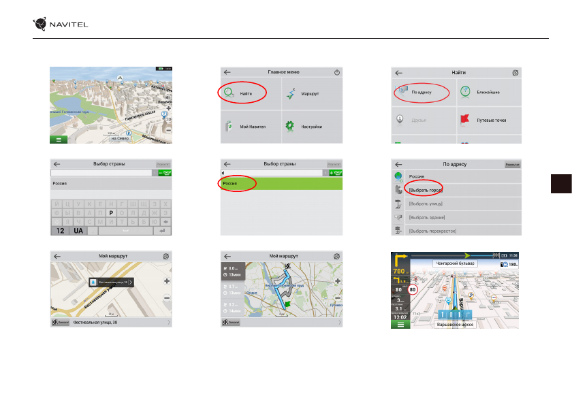Screen dimensions: 572x405
Task: Click the 12:02 arrival time panel
Action: coord(400,317)
